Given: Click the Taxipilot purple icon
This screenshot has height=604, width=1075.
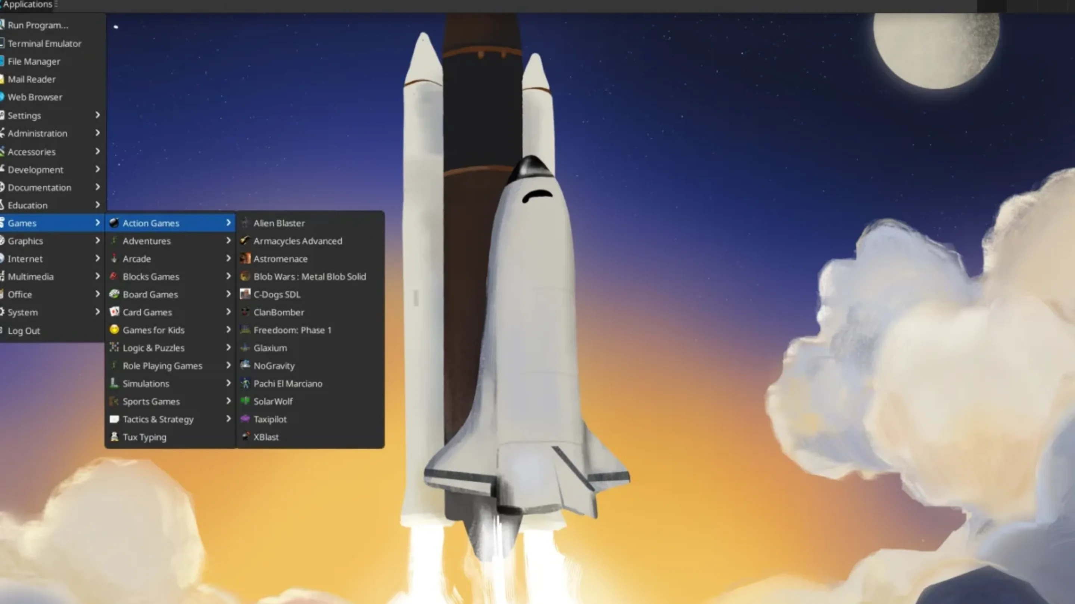Looking at the screenshot, I should click(245, 419).
